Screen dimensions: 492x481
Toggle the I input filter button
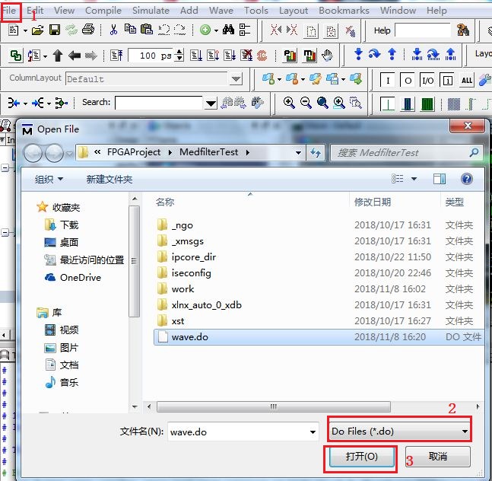pos(388,81)
